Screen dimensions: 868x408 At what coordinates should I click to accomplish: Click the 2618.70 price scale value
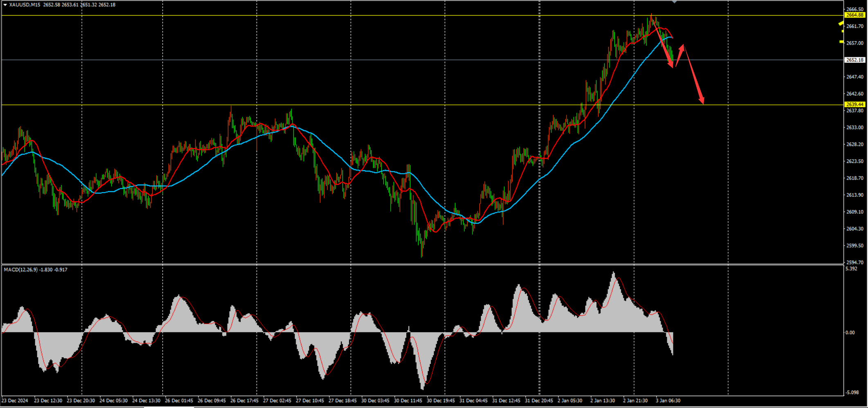tap(855, 178)
